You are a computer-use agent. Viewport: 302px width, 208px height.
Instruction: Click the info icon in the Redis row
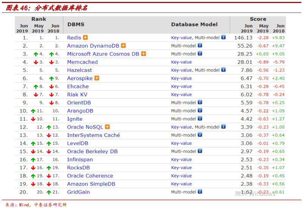tap(224, 37)
